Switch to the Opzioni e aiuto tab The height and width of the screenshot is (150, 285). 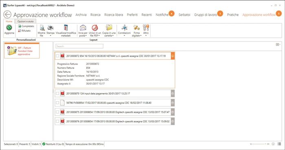point(25,22)
